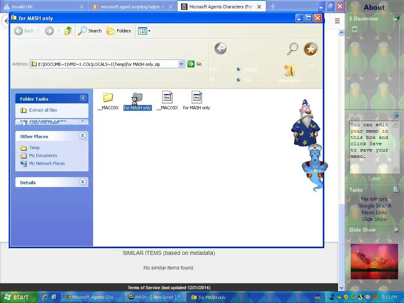Click the sunset slide show thumbnail
This screenshot has height=303, width=404.
374,262
